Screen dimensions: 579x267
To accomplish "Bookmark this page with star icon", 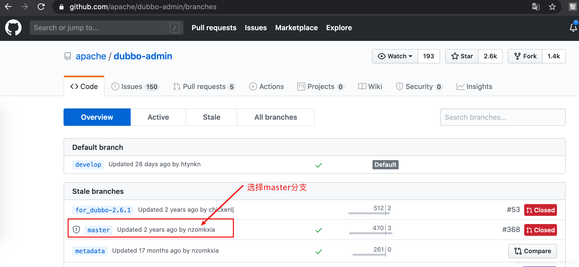I will click(x=552, y=7).
